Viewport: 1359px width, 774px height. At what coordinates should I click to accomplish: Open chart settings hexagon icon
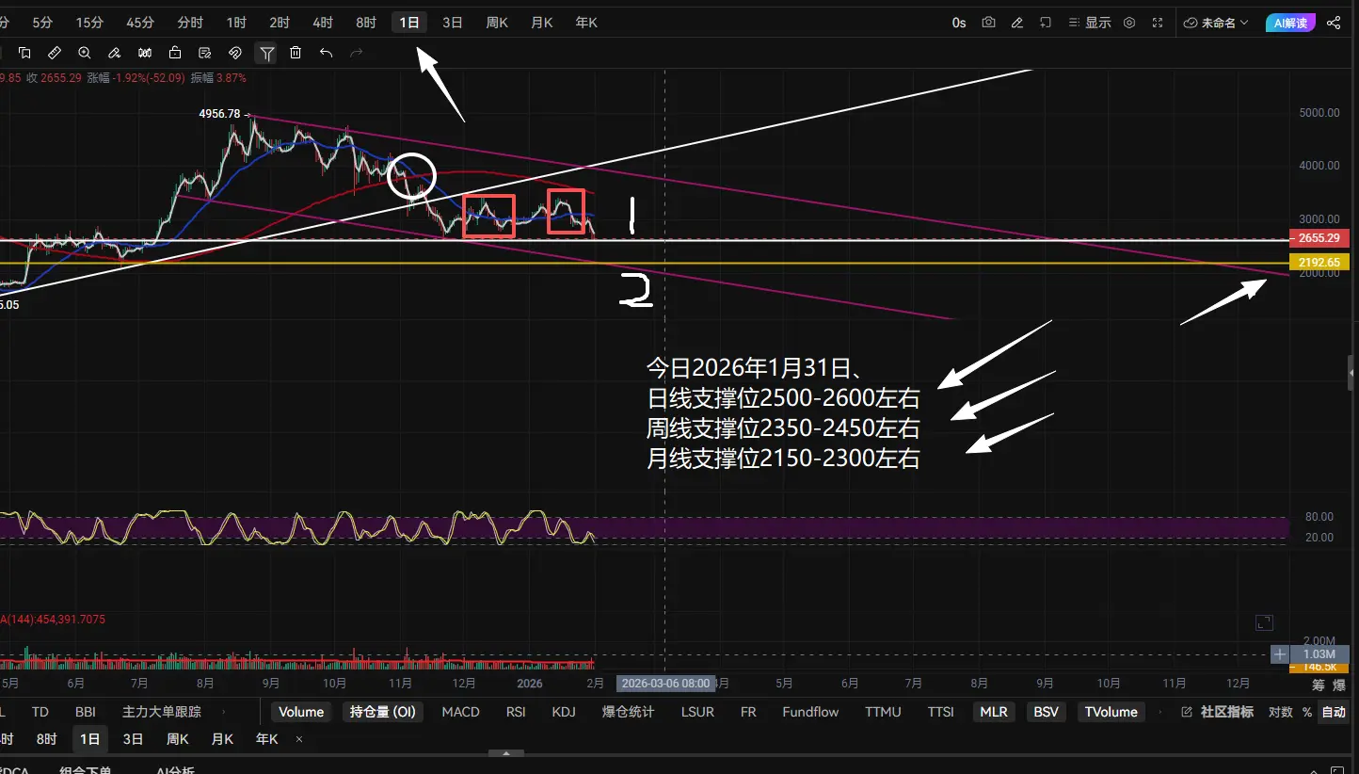click(1129, 23)
